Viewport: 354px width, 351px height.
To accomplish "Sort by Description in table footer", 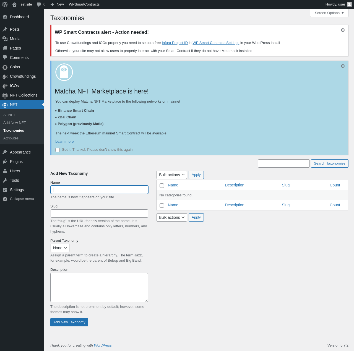I will point(235,205).
